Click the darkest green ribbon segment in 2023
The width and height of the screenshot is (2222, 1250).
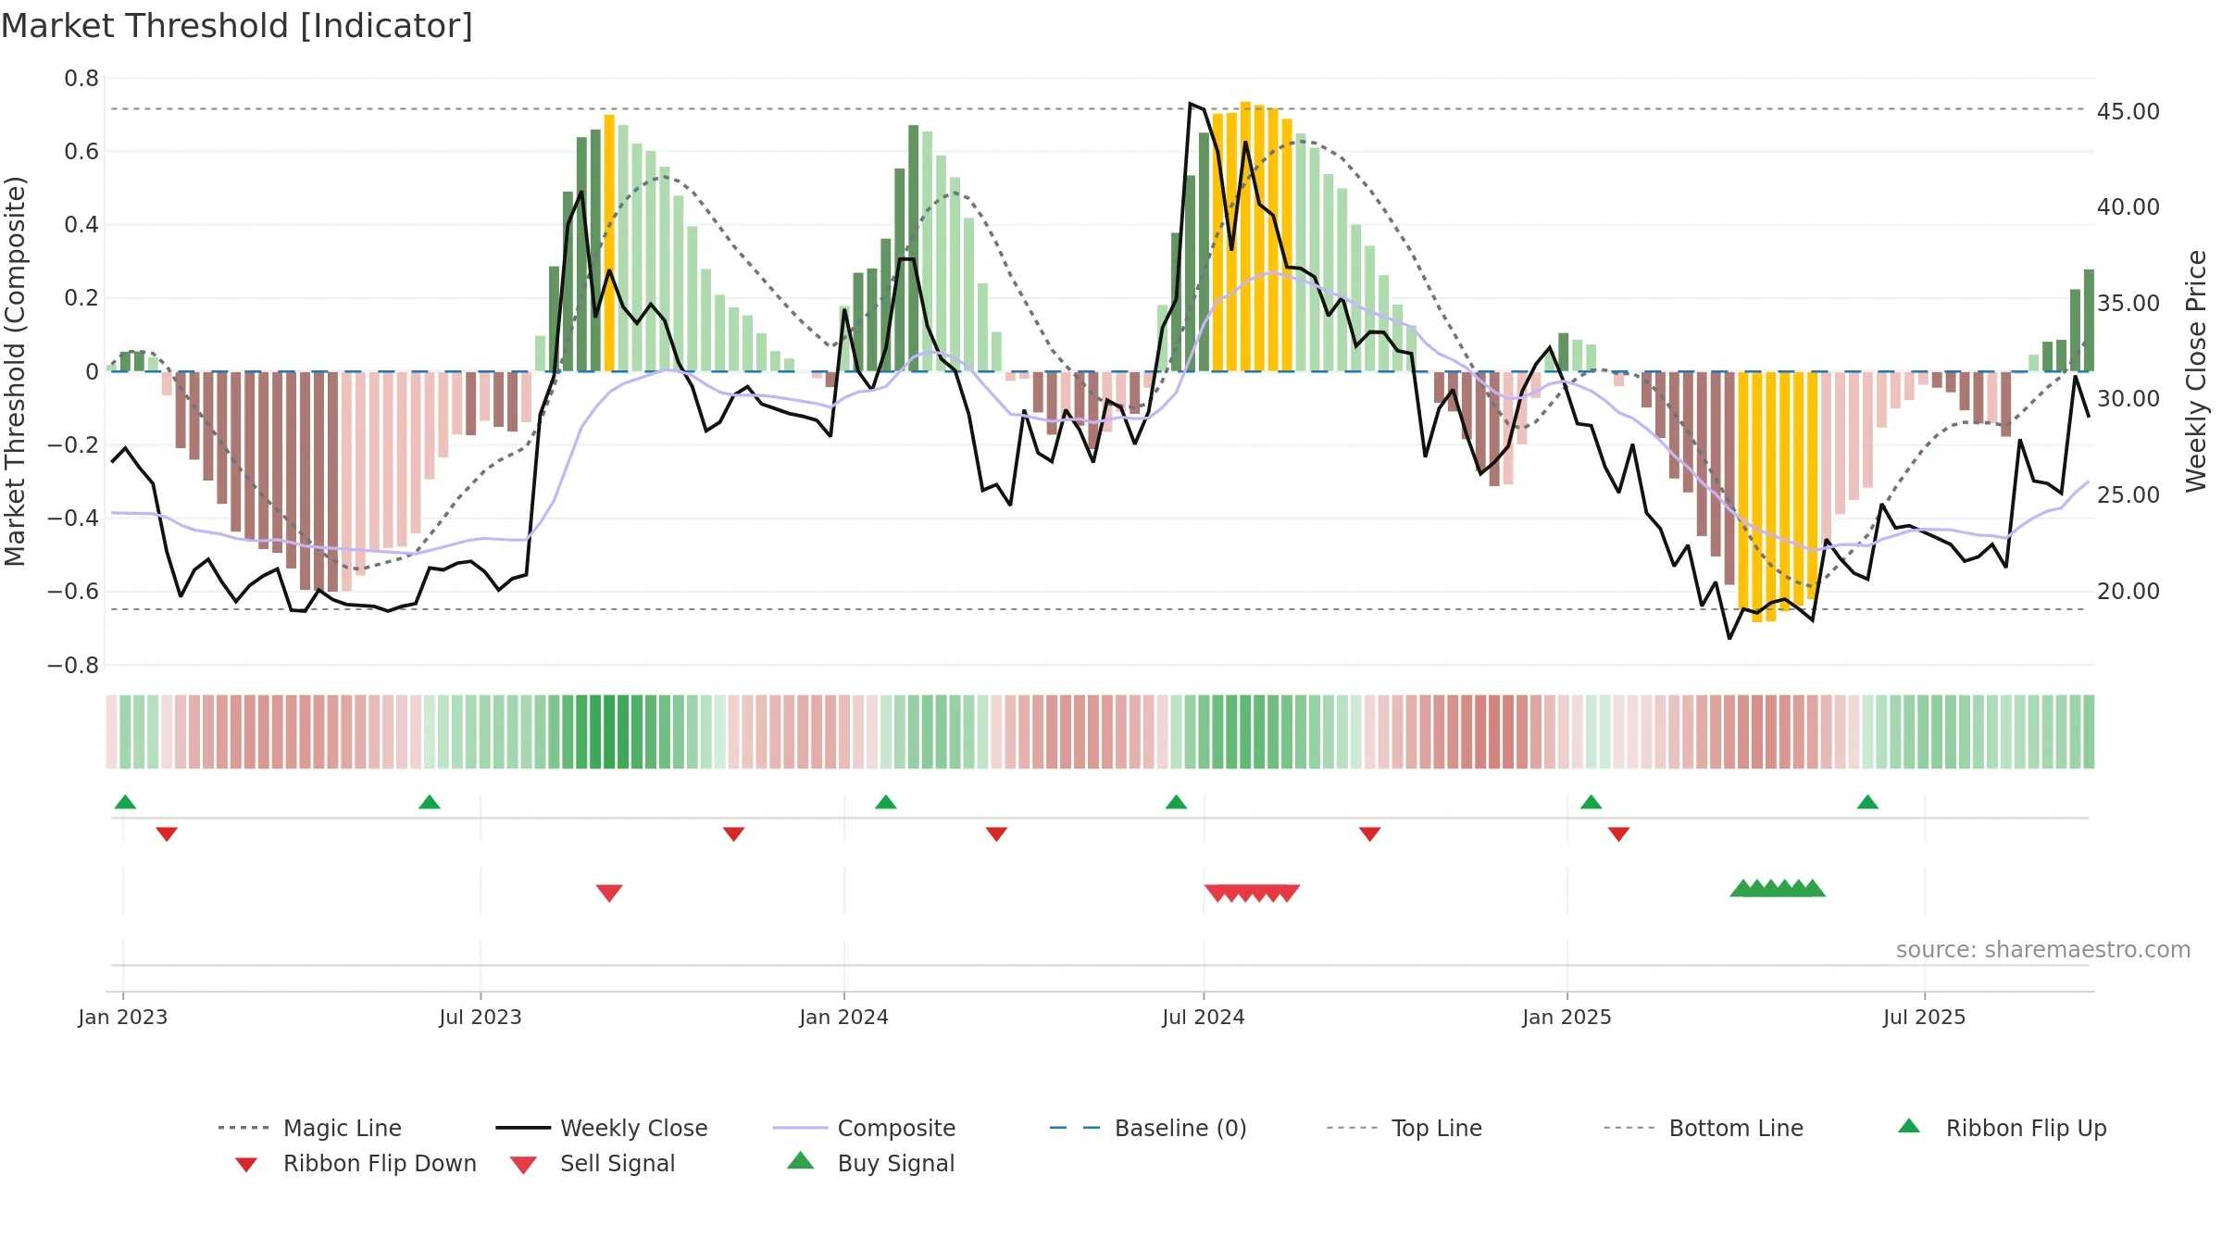click(609, 731)
